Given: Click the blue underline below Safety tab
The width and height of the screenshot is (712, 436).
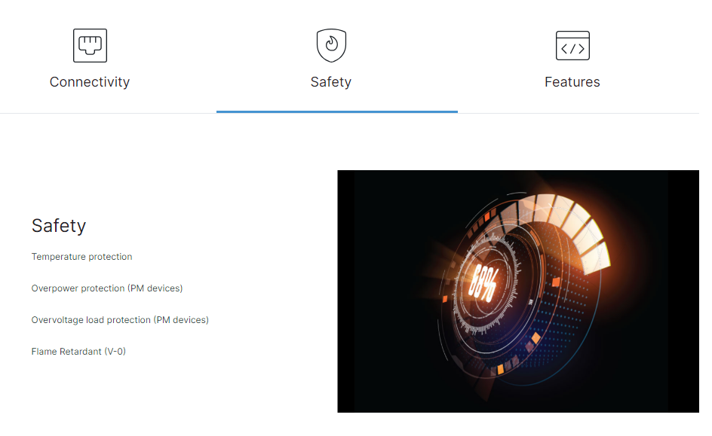Looking at the screenshot, I should 337,111.
